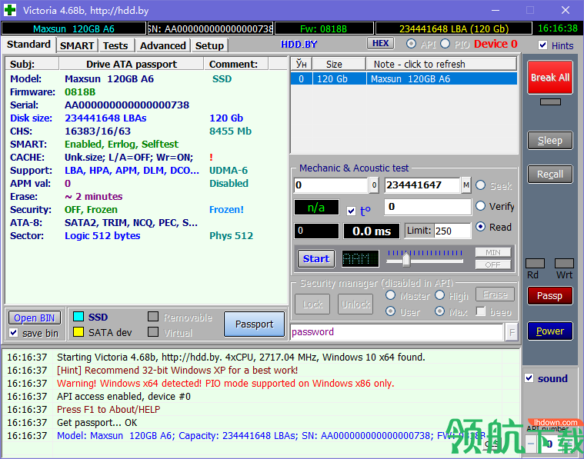Click the Open BIN button

[x=35, y=318]
